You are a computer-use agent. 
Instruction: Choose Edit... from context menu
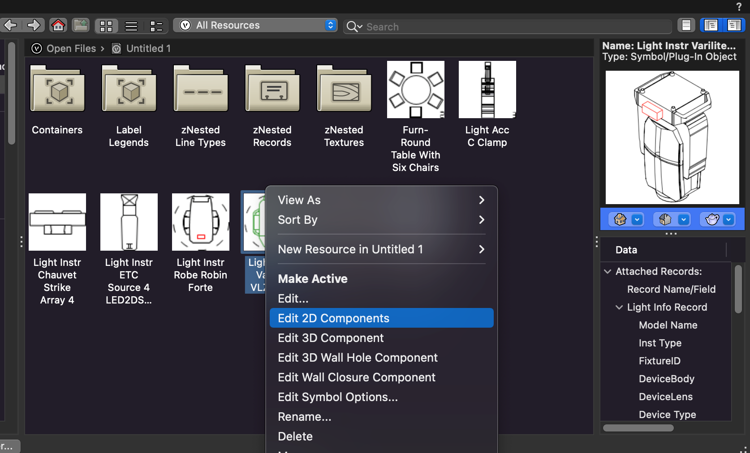pyautogui.click(x=382, y=299)
